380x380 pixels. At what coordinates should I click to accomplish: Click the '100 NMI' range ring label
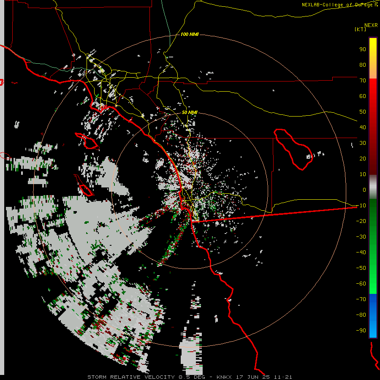pos(190,35)
